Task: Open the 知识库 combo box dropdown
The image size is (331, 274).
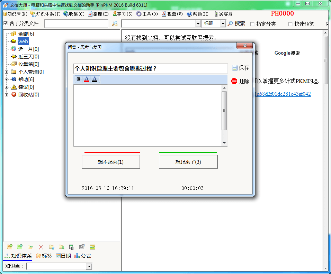Action: pyautogui.click(x=89, y=266)
